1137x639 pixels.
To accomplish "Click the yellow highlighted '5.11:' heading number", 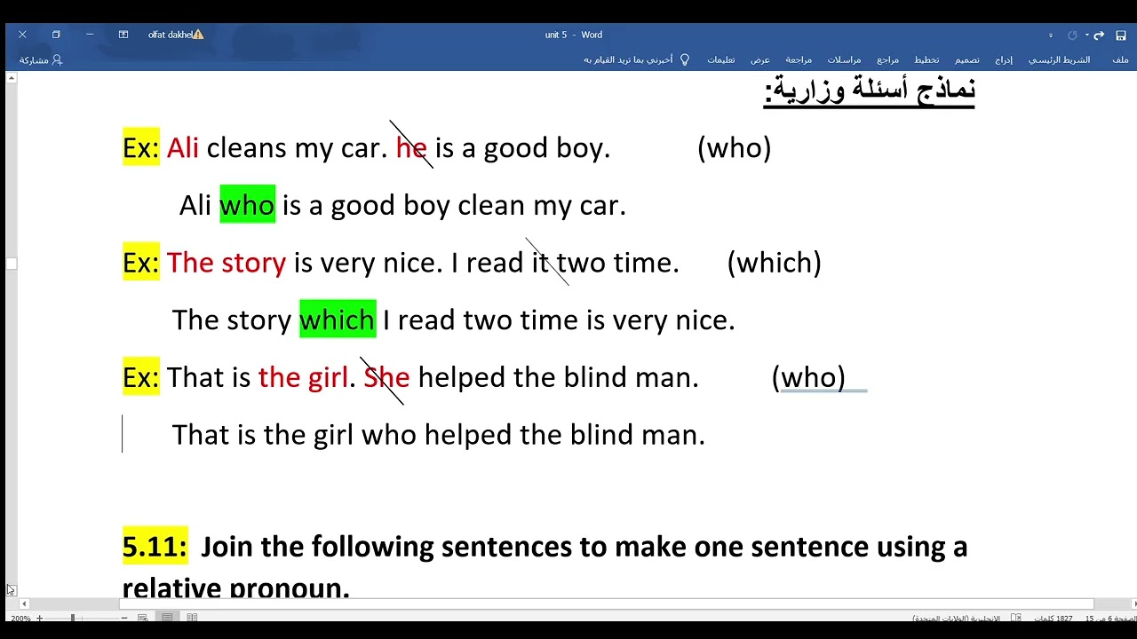I will coord(155,547).
